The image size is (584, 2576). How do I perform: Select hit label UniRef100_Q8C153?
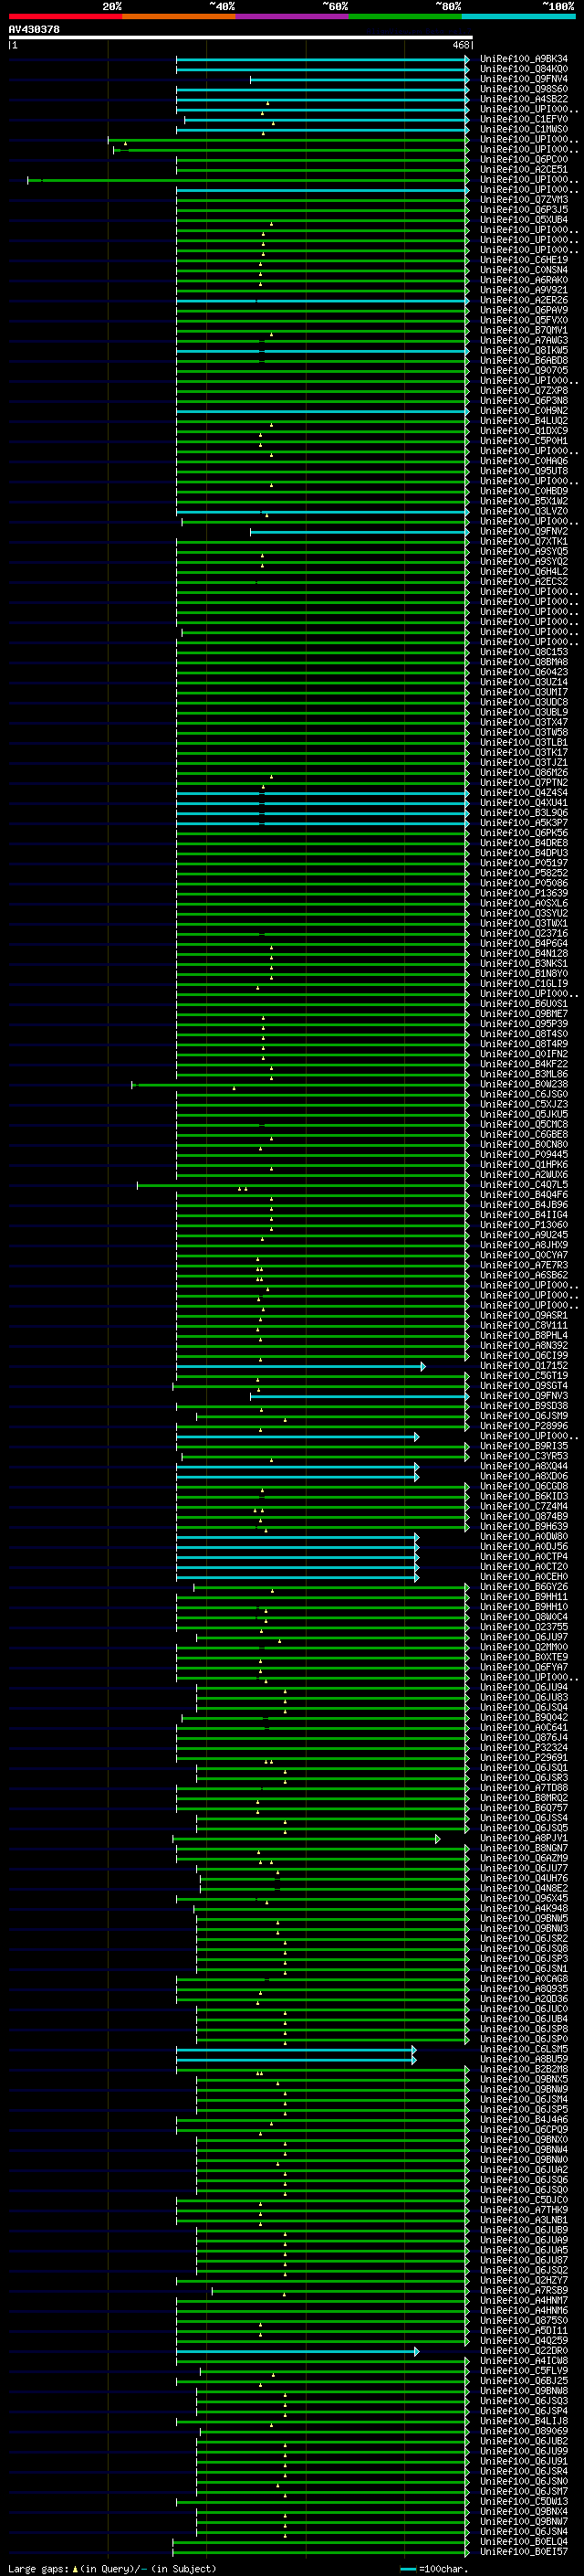[524, 652]
